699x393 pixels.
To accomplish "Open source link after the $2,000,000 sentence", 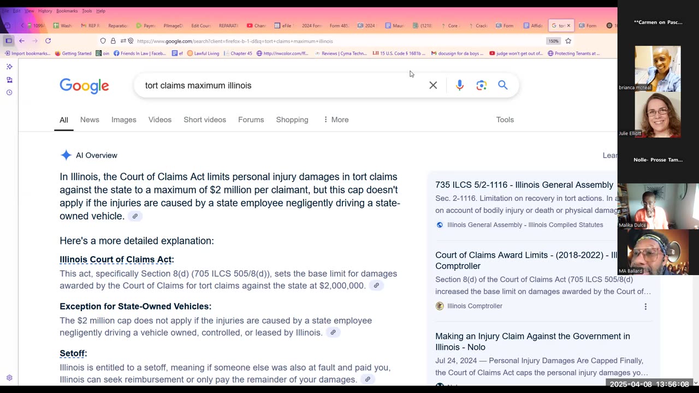I will click(375, 285).
